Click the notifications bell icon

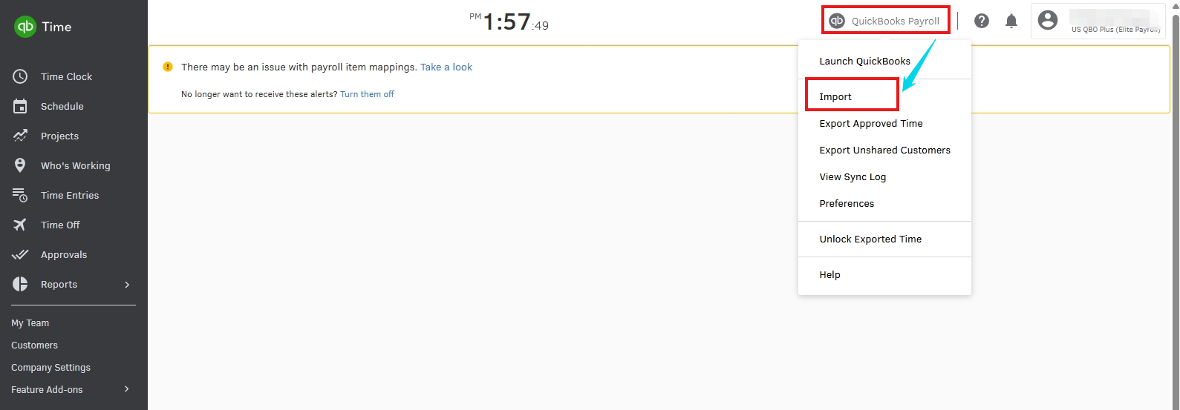[1011, 21]
